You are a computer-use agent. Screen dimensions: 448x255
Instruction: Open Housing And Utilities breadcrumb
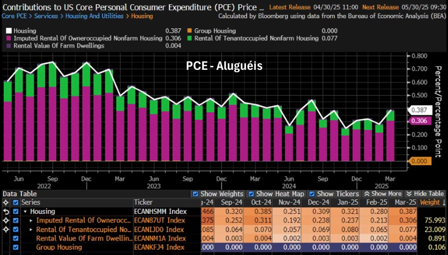(x=94, y=16)
